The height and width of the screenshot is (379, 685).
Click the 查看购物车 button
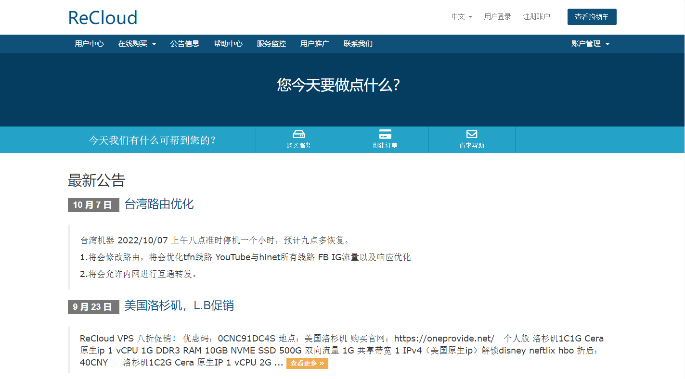tap(592, 17)
